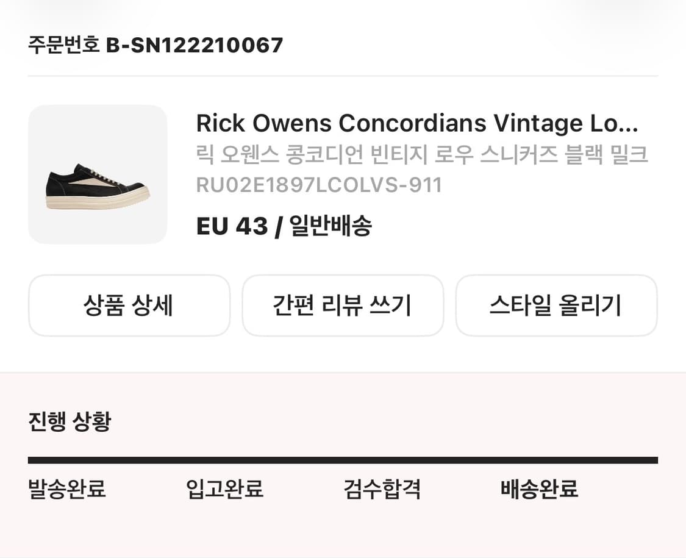Select 스타일 올리기 to upload a style
The width and height of the screenshot is (686, 558).
(556, 306)
